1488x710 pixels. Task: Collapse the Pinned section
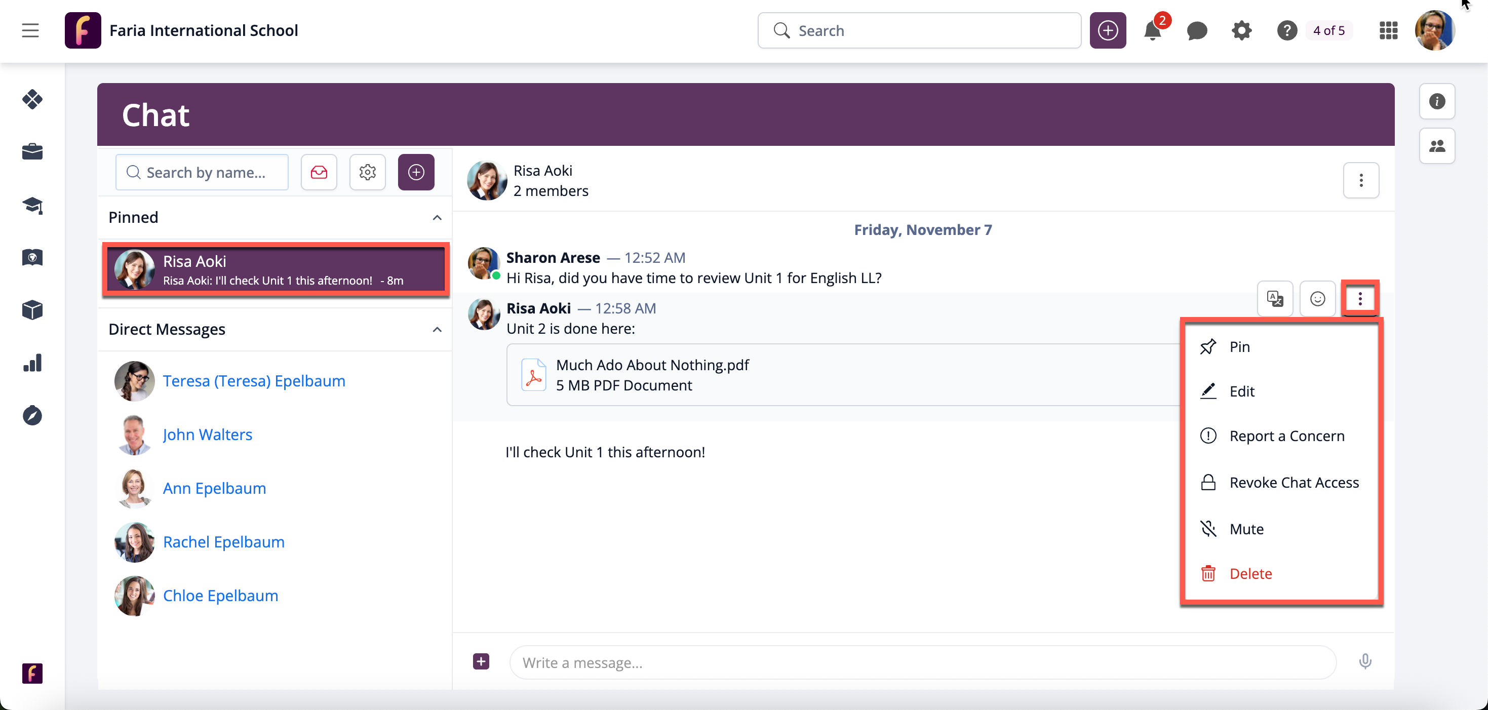point(437,218)
